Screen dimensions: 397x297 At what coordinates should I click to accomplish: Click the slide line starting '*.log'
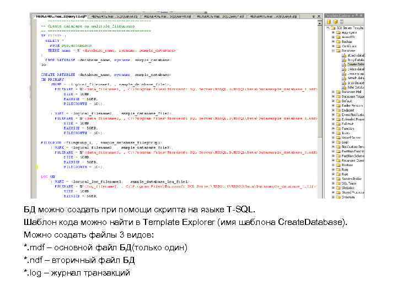[77, 273]
